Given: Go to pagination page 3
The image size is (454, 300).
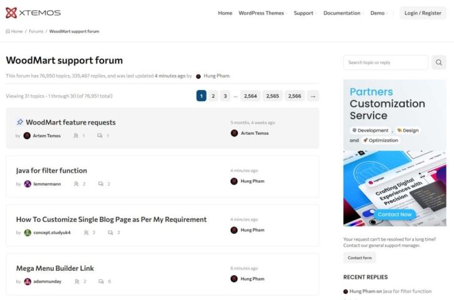Looking at the screenshot, I should click(x=225, y=96).
